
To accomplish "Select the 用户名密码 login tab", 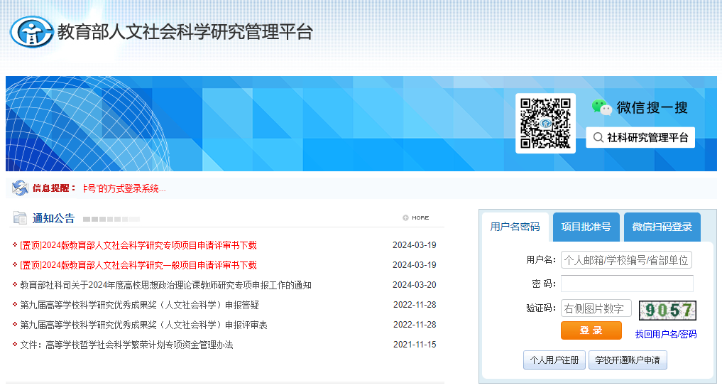I will pyautogui.click(x=515, y=227).
